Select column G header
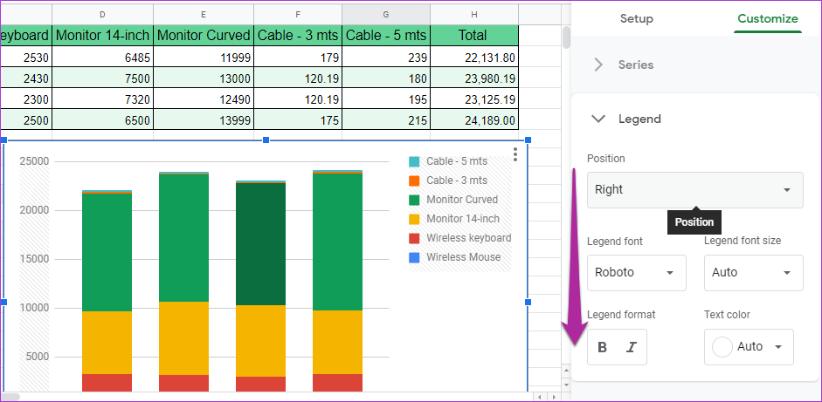 click(x=386, y=13)
